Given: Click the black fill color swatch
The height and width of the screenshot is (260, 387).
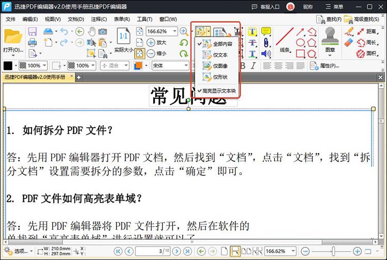Looking at the screenshot, I should point(8,66).
